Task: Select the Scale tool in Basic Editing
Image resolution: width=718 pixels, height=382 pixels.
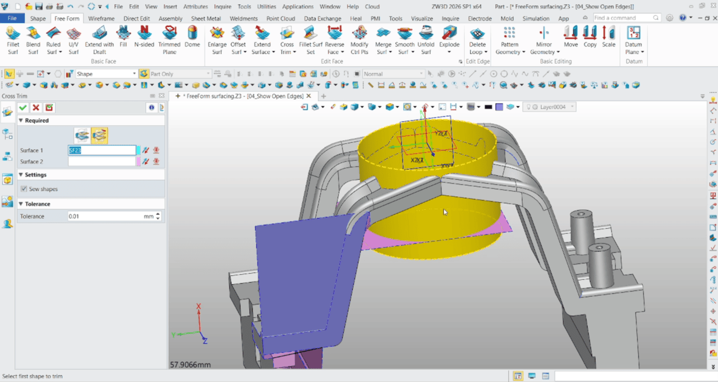Action: coord(609,36)
